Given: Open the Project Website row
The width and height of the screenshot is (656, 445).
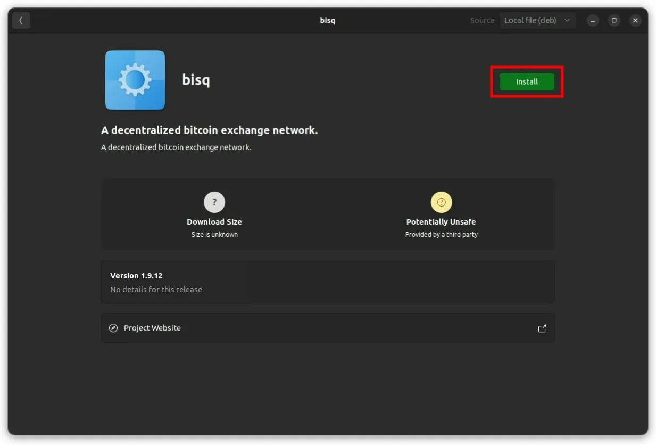Looking at the screenshot, I should 328,328.
